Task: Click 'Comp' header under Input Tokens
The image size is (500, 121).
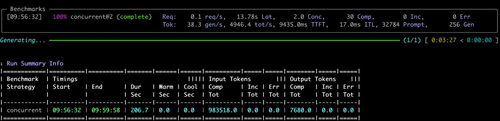Action: pos(216,87)
